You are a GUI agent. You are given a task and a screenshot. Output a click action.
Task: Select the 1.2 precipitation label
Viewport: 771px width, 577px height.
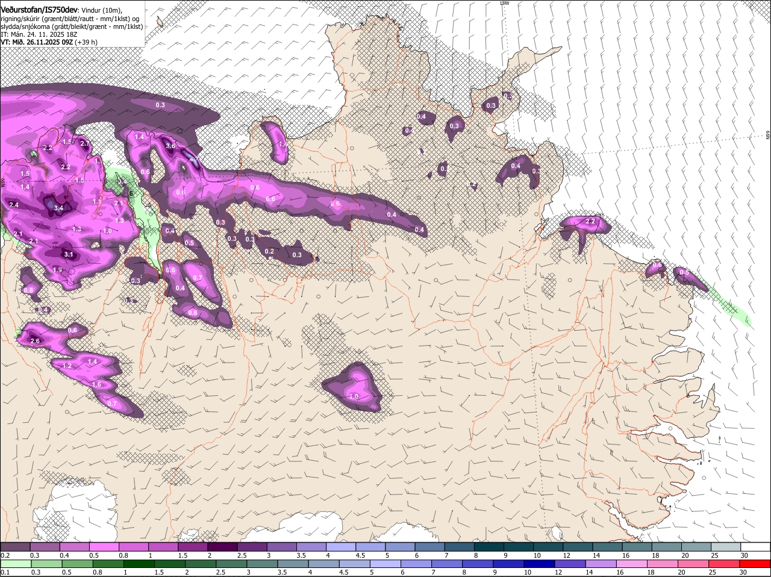click(x=67, y=366)
